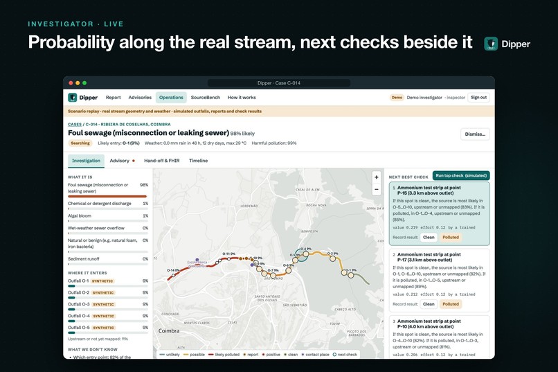
Task: Click the 'Demo' badge in the header
Action: tap(397, 98)
